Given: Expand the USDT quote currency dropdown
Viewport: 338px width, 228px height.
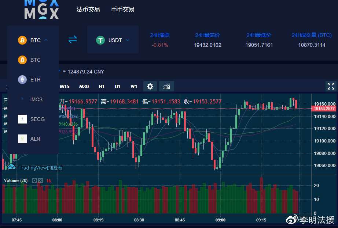Looking at the screenshot, I should [113, 40].
